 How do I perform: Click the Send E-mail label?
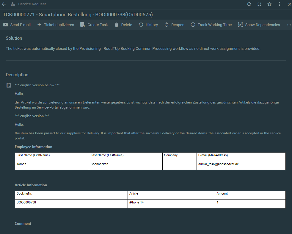(x=21, y=25)
